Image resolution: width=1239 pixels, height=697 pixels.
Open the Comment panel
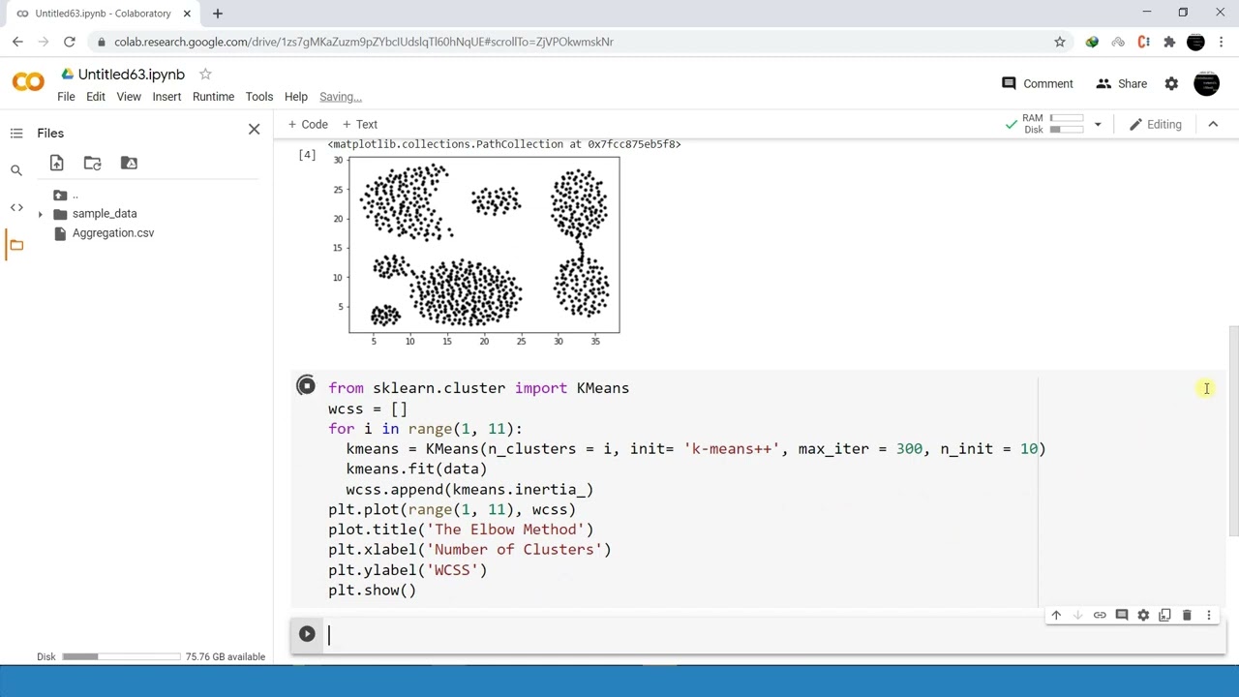pyautogui.click(x=1037, y=84)
